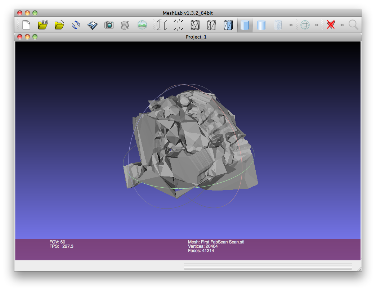This screenshot has height=291, width=376.
Task: Toggle texture display off
Action: pyautogui.click(x=278, y=25)
